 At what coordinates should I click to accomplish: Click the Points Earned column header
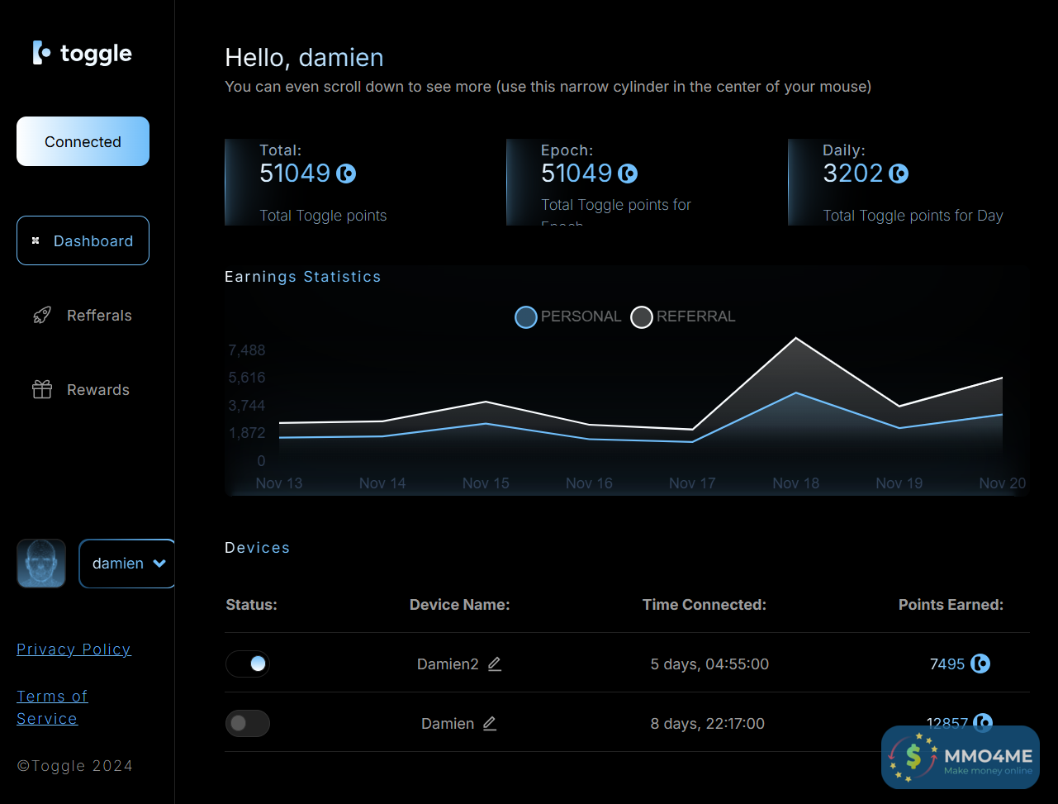pyautogui.click(x=951, y=605)
